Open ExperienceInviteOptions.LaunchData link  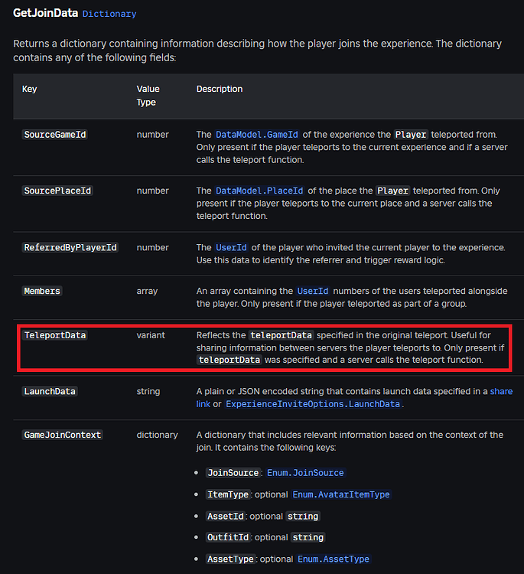click(313, 404)
